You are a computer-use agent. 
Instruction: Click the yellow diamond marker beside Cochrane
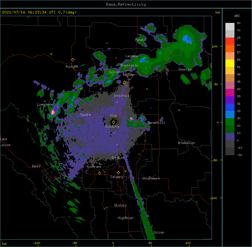[99, 173]
